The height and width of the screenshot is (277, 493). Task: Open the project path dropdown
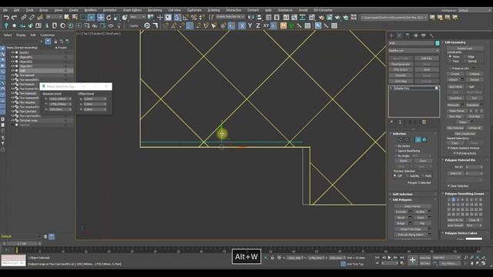click(x=394, y=17)
